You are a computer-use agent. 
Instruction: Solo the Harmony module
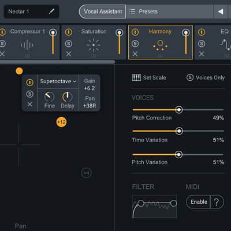click(x=135, y=44)
